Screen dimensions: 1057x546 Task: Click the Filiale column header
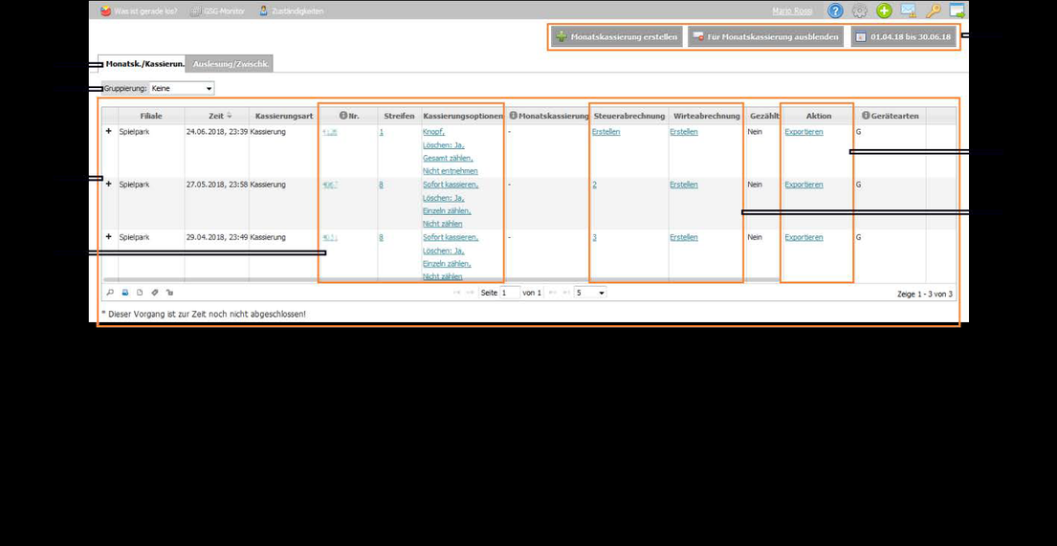point(151,116)
